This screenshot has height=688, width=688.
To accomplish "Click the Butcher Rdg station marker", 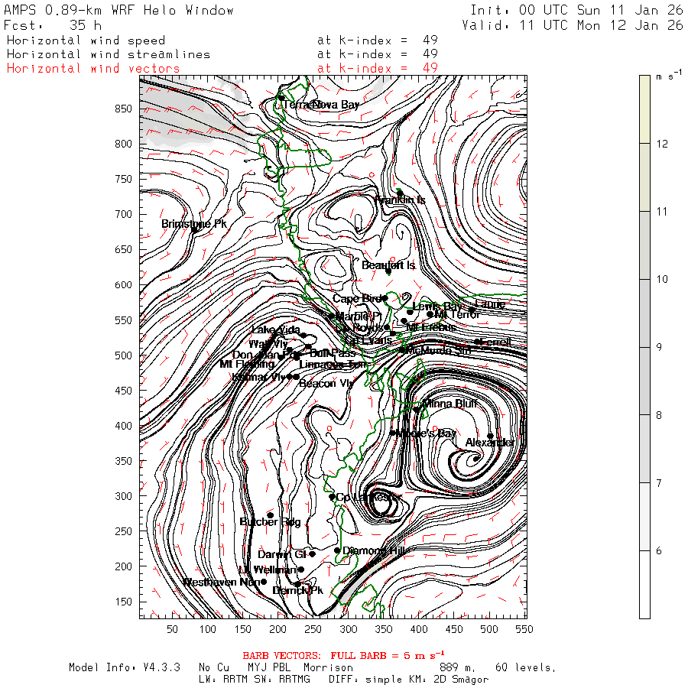I will tap(270, 515).
